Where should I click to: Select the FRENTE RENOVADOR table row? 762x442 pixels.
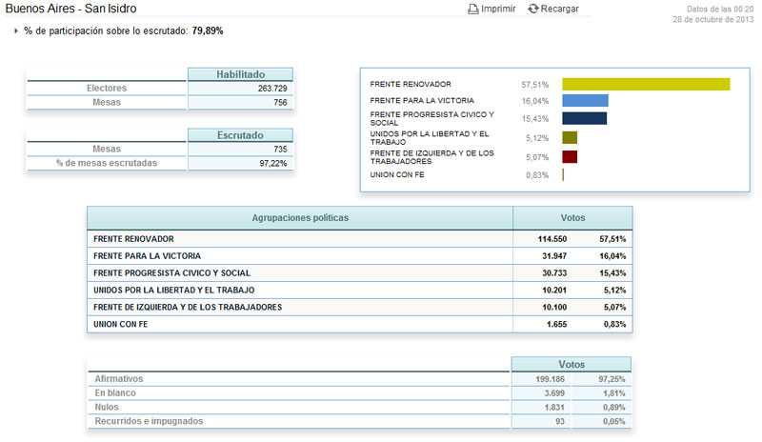pos(360,239)
